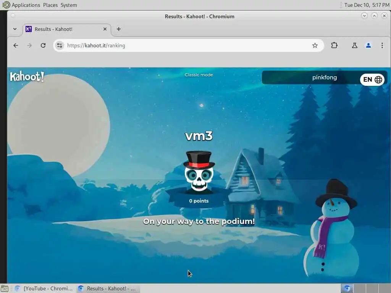Click the skull avatar with top hat
Image resolution: width=391 pixels, height=293 pixels.
click(199, 171)
